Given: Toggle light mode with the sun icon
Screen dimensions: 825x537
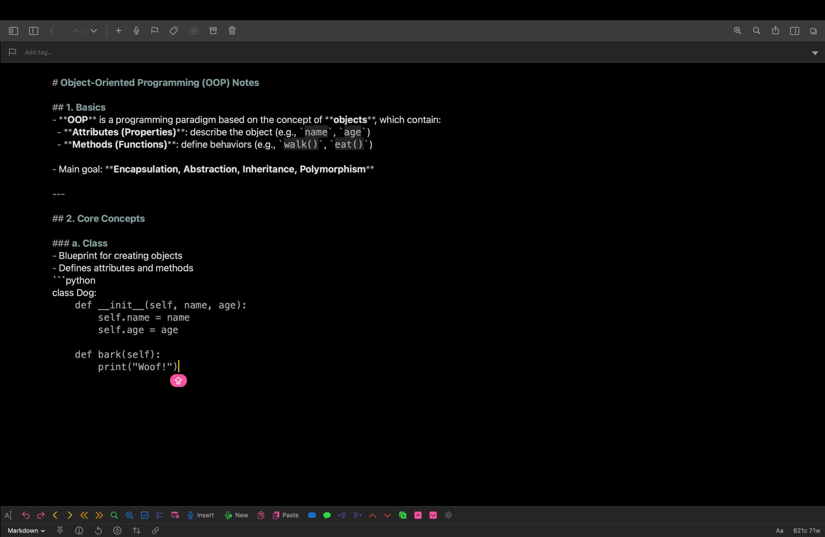Looking at the screenshot, I should click(448, 515).
